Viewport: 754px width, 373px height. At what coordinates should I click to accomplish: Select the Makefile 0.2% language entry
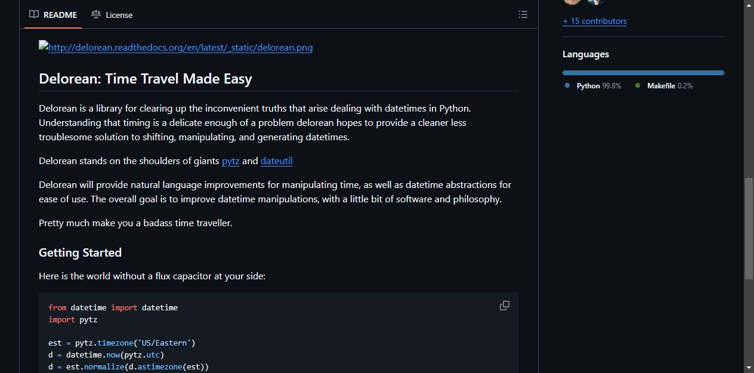pyautogui.click(x=664, y=86)
